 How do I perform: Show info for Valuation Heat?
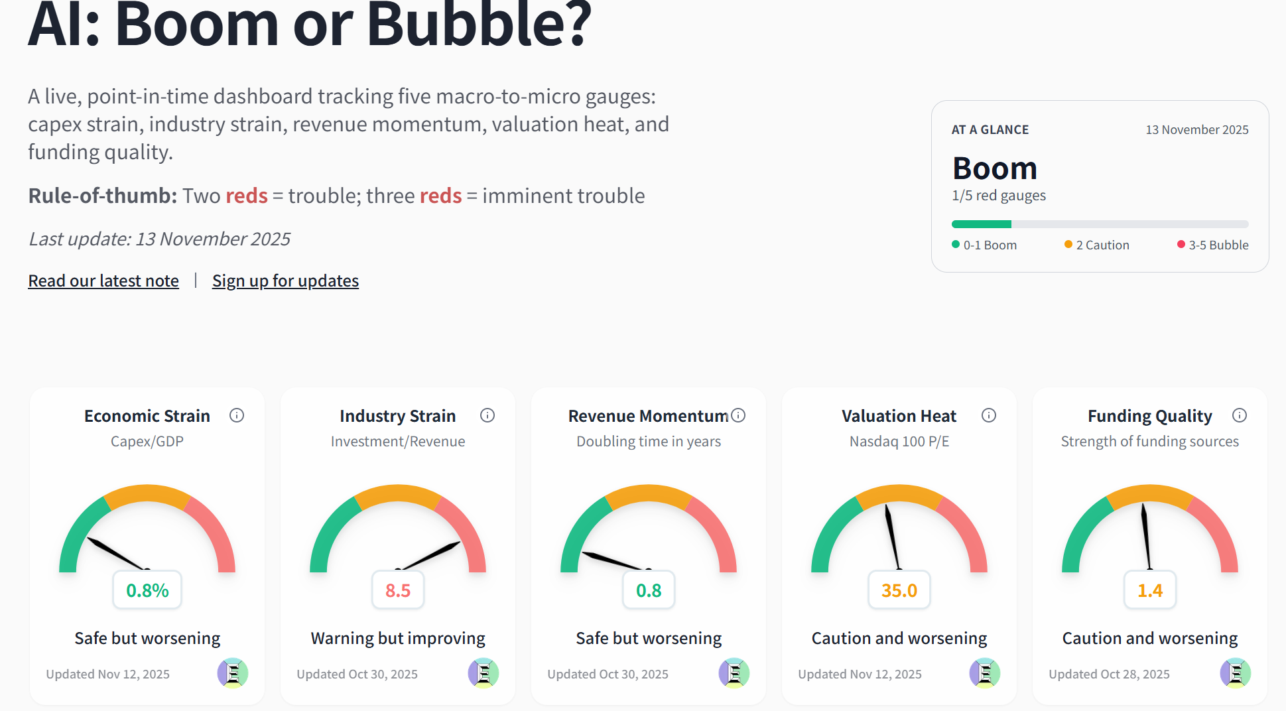coord(989,415)
